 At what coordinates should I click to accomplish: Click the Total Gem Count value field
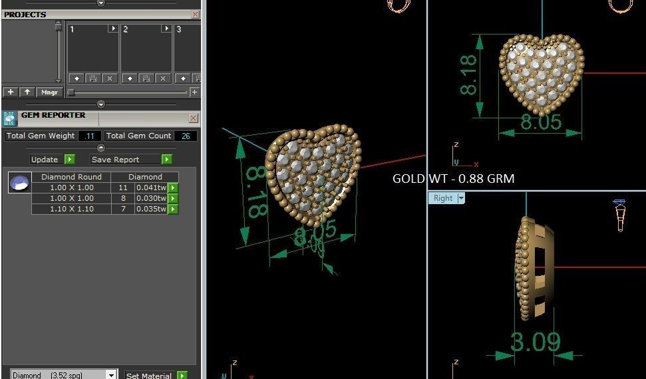click(186, 136)
